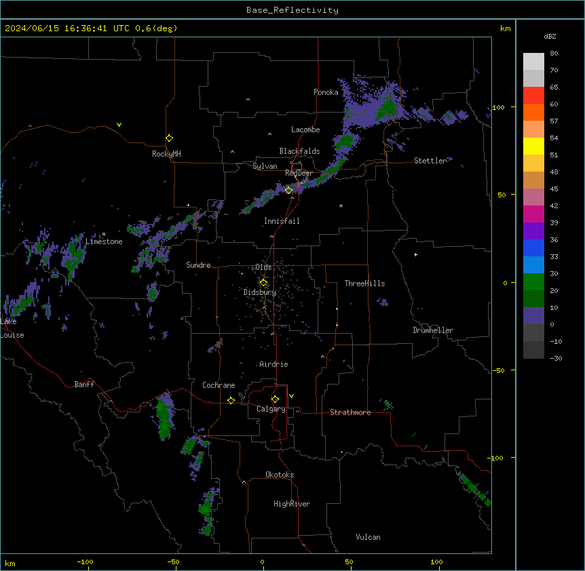
Task: Click the ThreeHills label
Action: (x=364, y=283)
